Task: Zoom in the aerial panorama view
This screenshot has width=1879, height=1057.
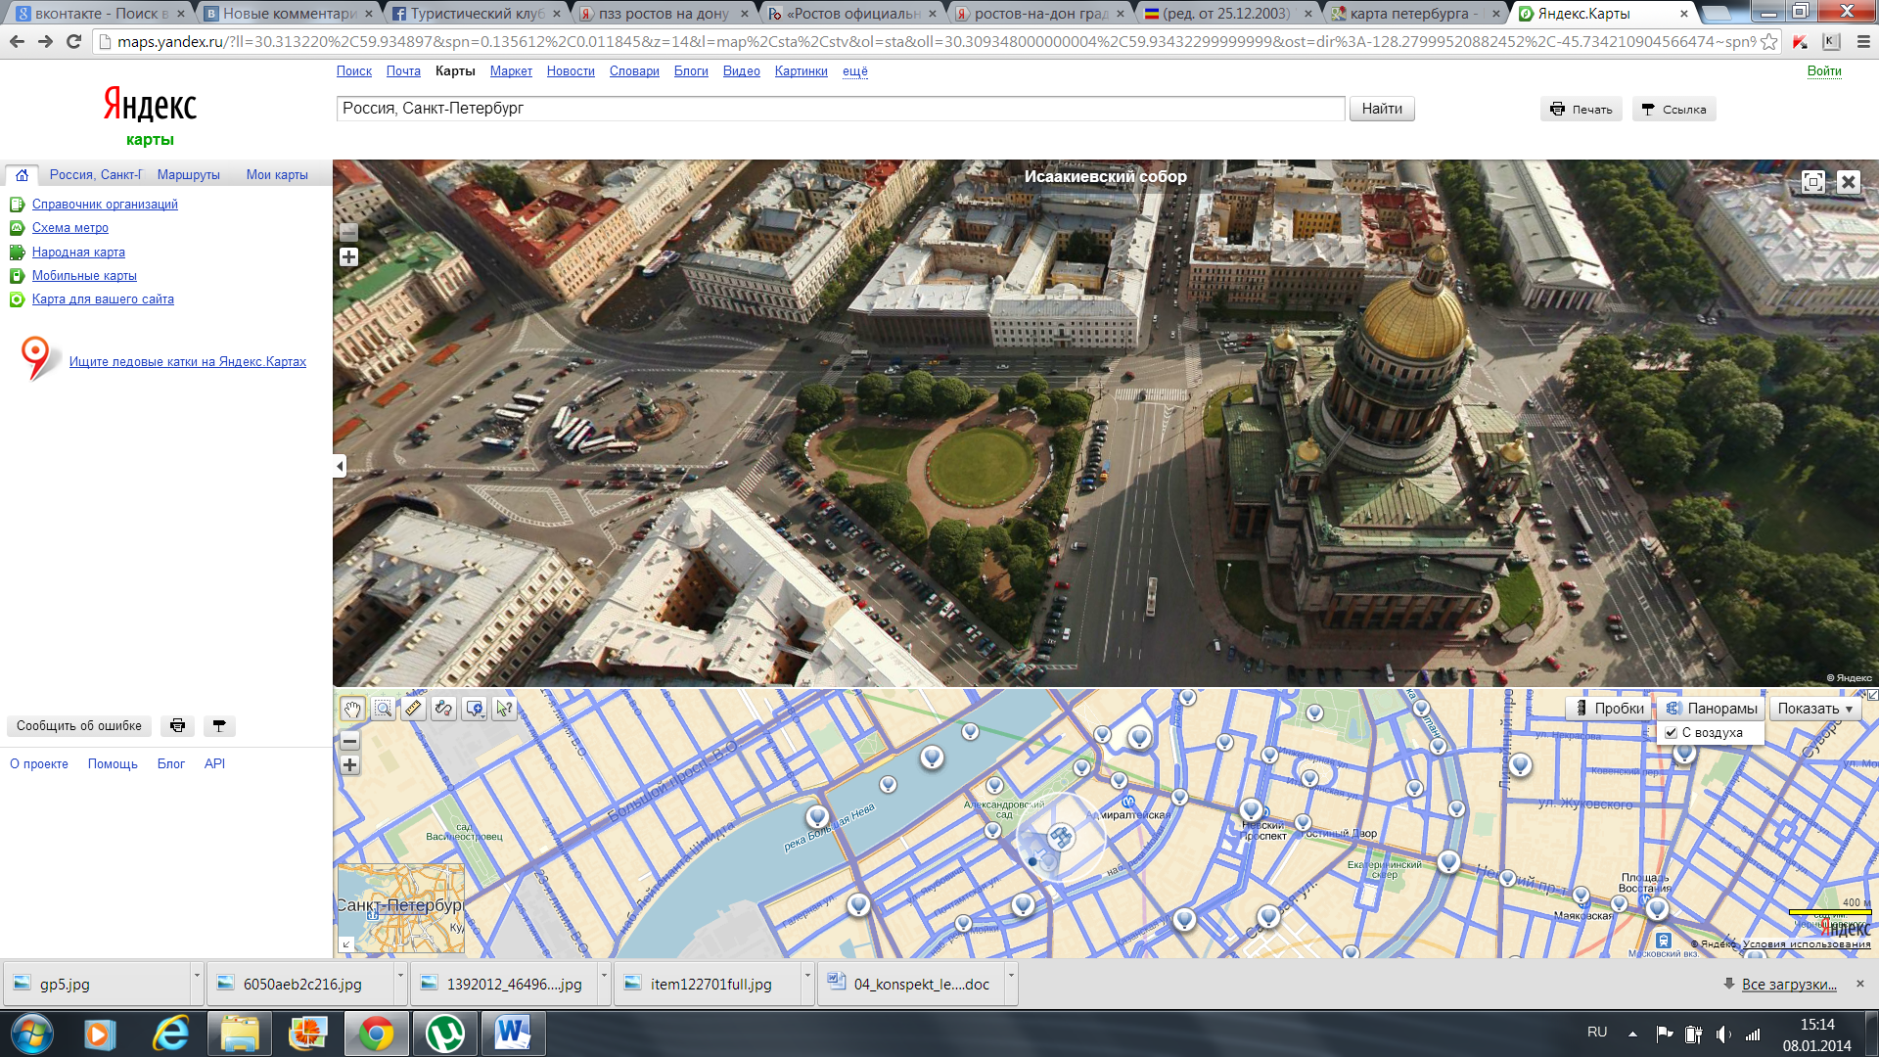Action: point(348,257)
